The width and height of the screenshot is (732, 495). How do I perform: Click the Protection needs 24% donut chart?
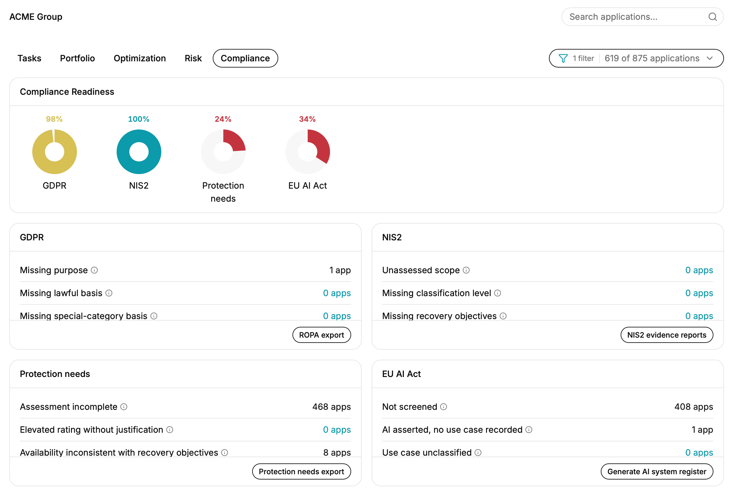coord(223,152)
